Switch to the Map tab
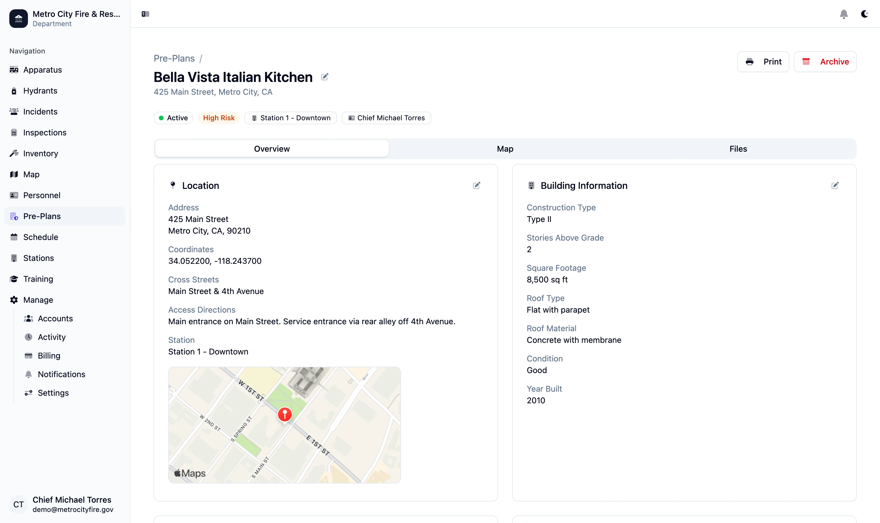880x523 pixels. click(x=505, y=149)
